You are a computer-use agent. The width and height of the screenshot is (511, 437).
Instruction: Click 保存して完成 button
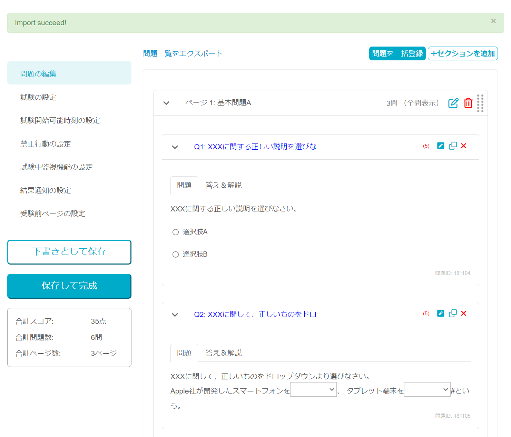69,286
